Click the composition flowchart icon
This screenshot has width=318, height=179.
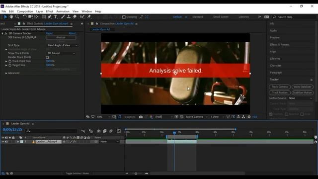pos(243,117)
